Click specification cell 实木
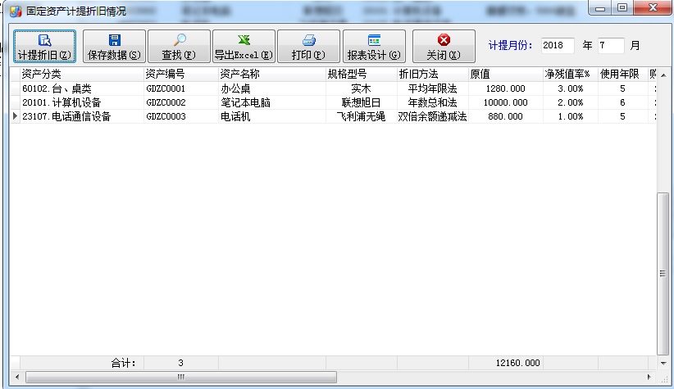 coord(361,89)
